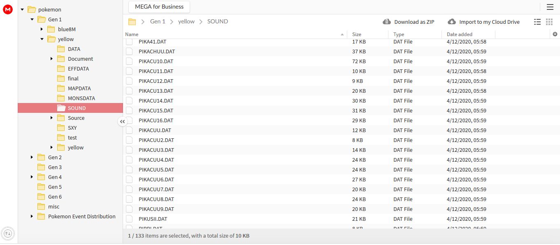The width and height of the screenshot is (560, 245).
Task: Open the test folder in tree
Action: (72, 137)
